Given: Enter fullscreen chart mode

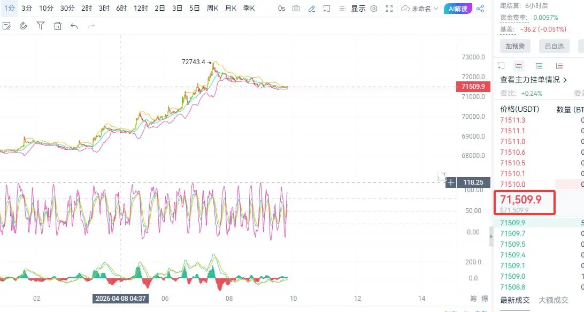Looking at the screenshot, I should click(x=389, y=9).
